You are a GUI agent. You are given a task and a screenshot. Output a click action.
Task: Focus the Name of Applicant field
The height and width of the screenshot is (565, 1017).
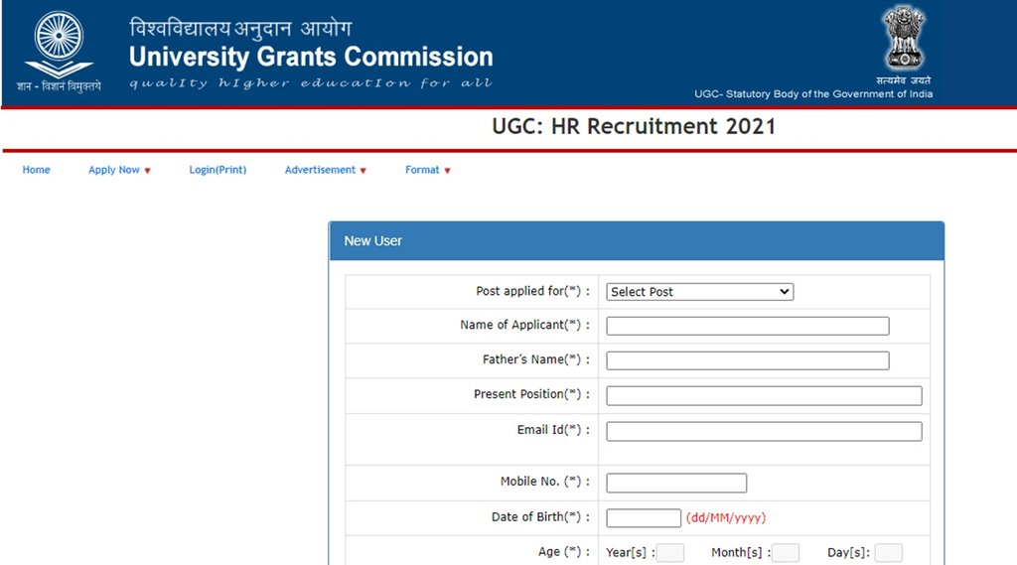[x=747, y=326]
